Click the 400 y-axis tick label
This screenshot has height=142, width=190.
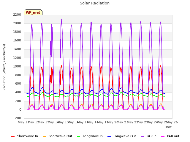point(18,92)
